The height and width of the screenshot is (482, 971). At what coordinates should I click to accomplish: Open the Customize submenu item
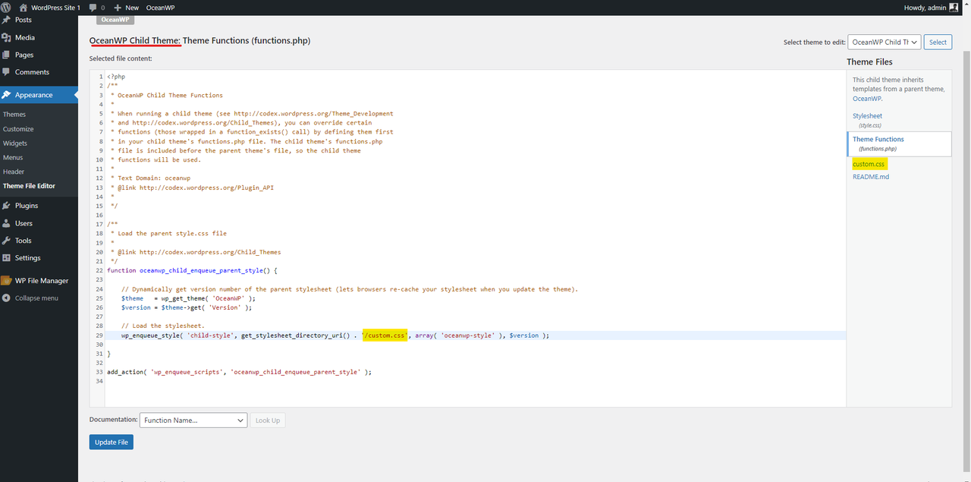pos(18,129)
